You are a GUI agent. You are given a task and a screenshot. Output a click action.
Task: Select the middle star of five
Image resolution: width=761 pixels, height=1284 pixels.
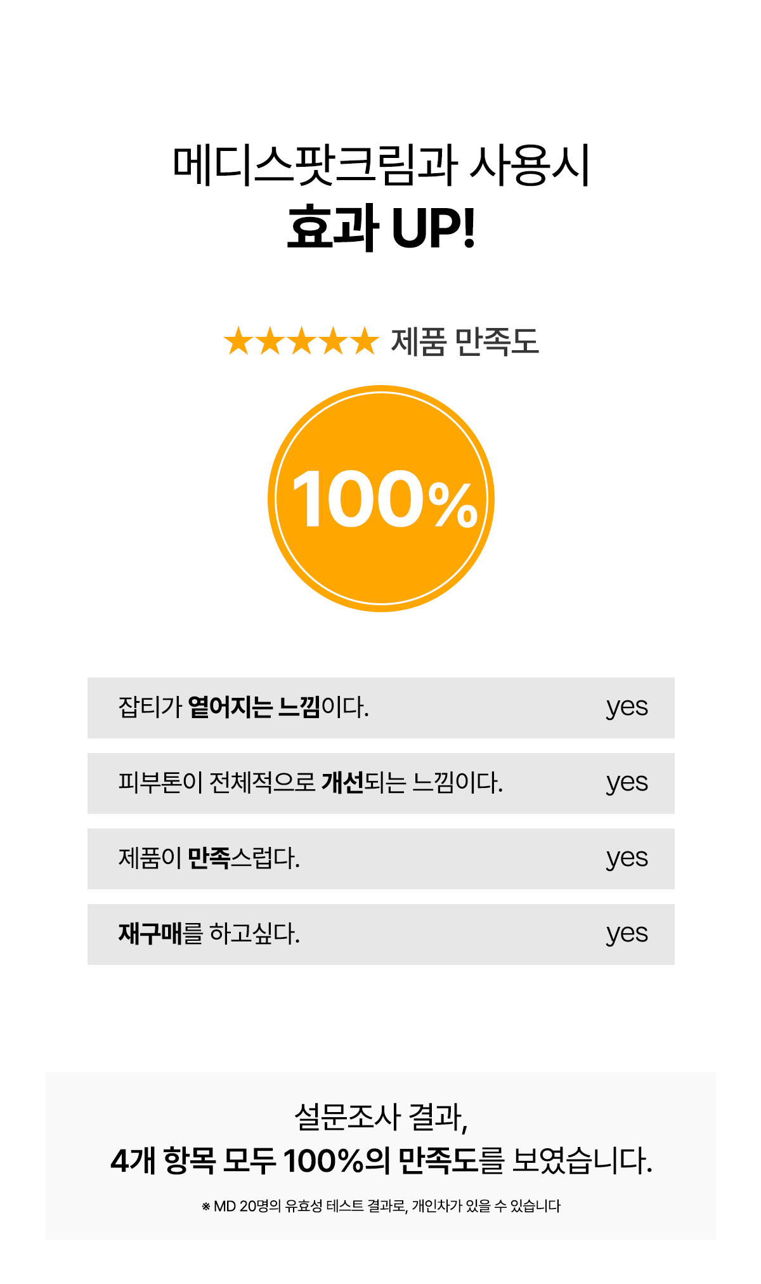click(302, 341)
